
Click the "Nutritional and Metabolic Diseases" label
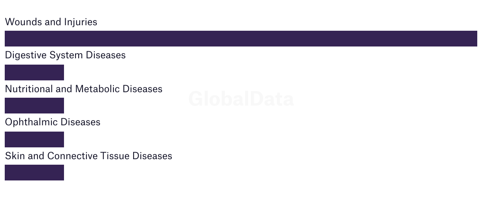click(83, 89)
